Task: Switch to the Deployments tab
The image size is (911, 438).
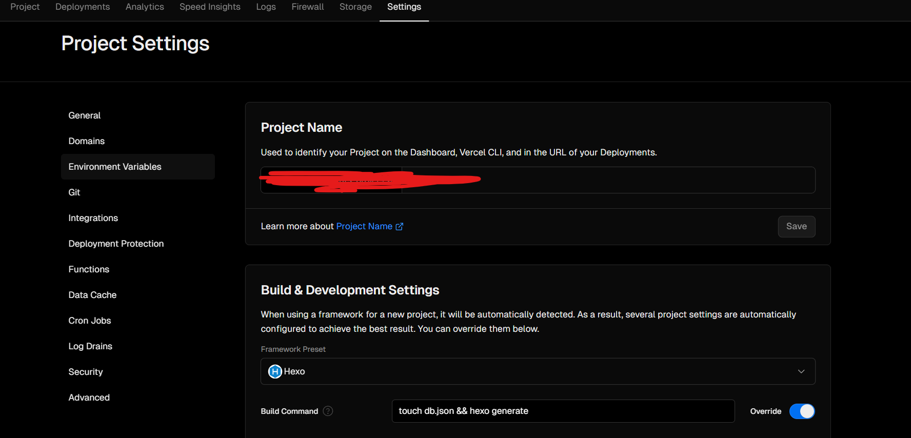Action: point(83,7)
